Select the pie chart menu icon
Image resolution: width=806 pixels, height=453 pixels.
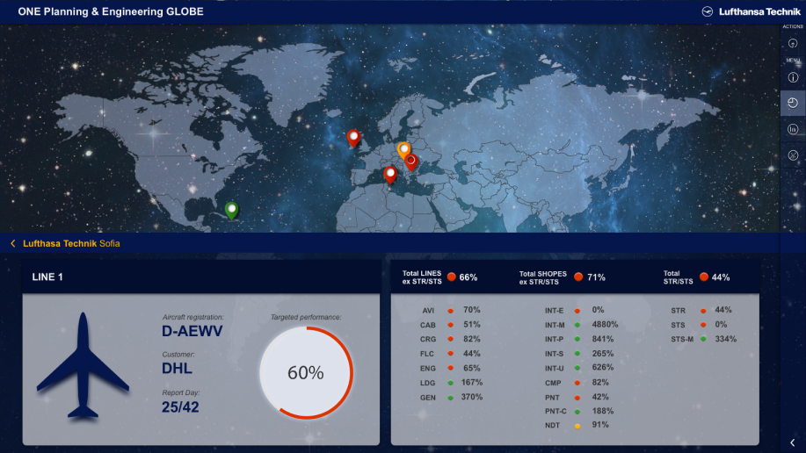pos(793,103)
